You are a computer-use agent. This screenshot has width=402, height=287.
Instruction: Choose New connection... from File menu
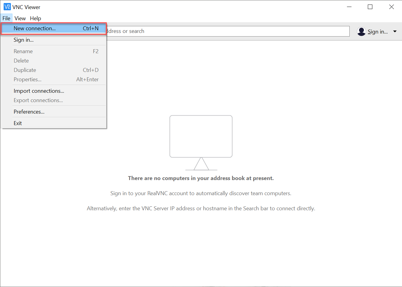point(54,28)
